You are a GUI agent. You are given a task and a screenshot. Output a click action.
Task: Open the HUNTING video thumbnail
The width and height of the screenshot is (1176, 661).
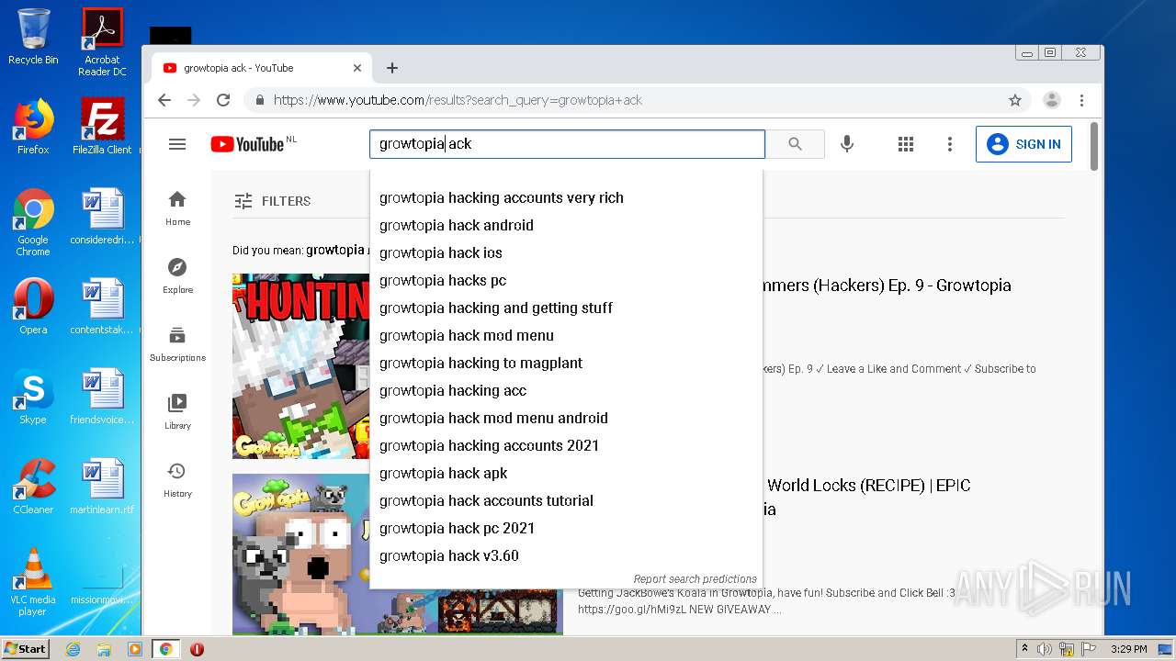pos(301,365)
